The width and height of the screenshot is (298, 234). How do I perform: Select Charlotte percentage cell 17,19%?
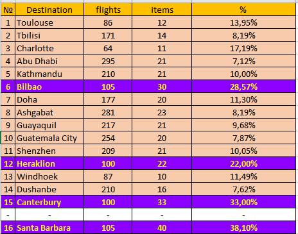click(243, 48)
